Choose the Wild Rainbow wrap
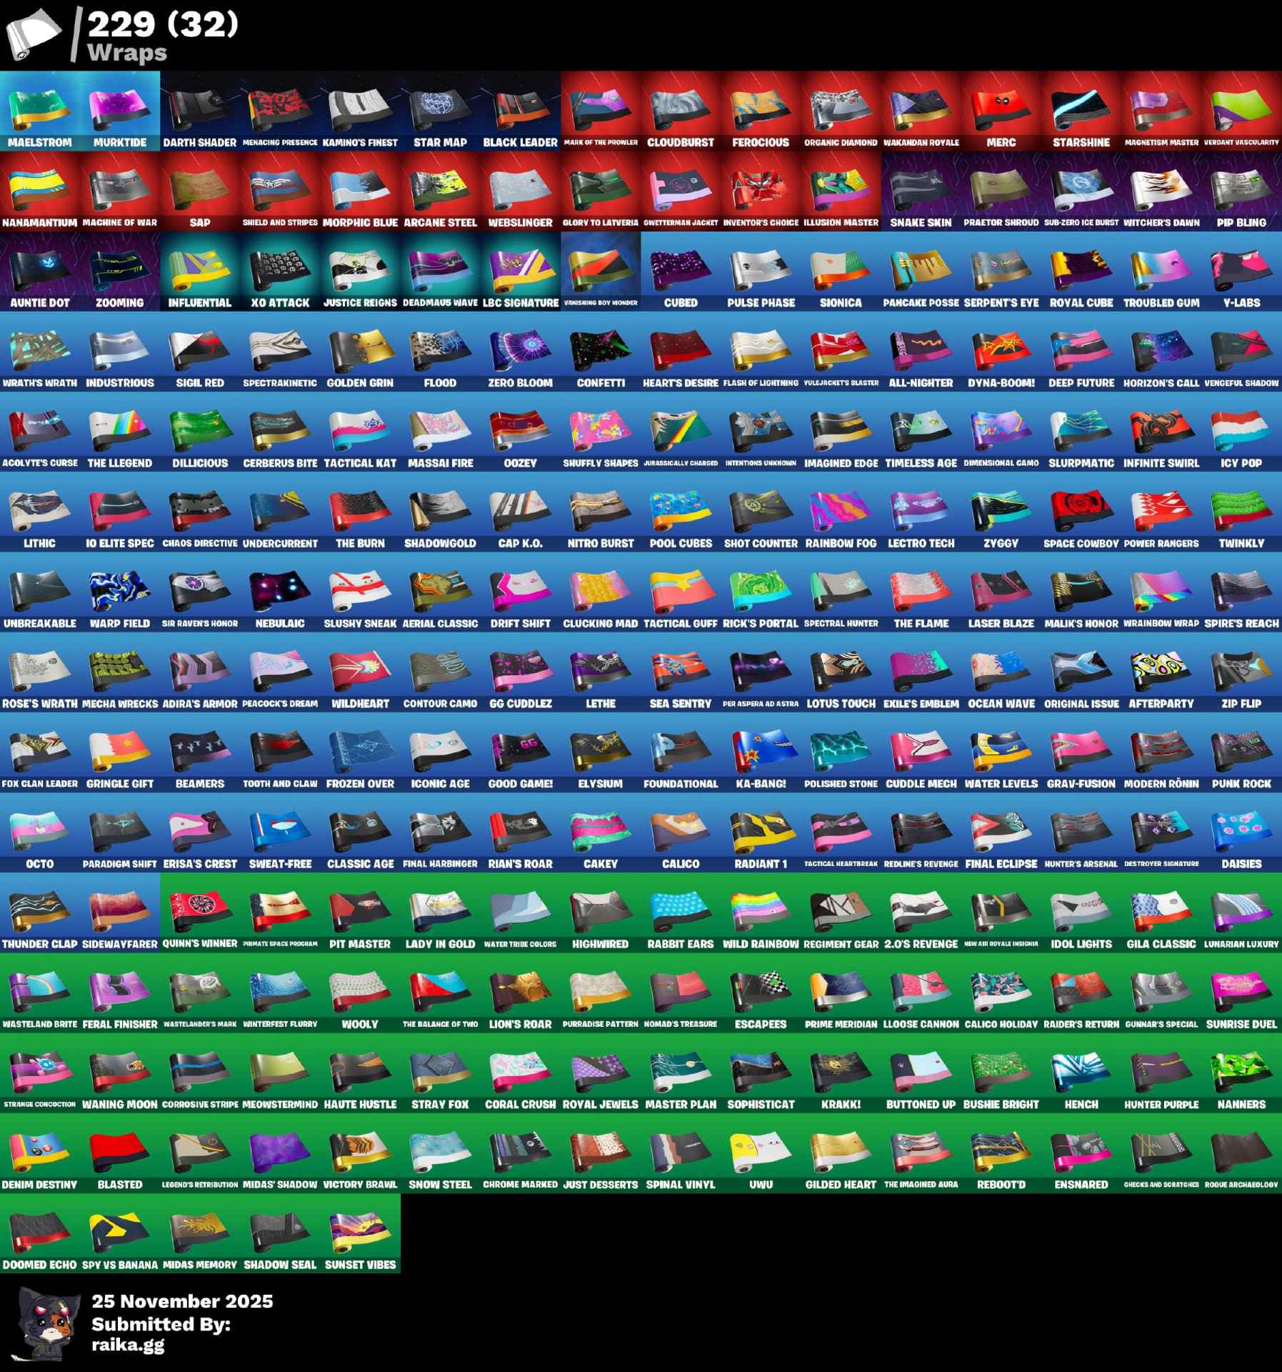Screen dimensions: 1282x1372 point(761,913)
